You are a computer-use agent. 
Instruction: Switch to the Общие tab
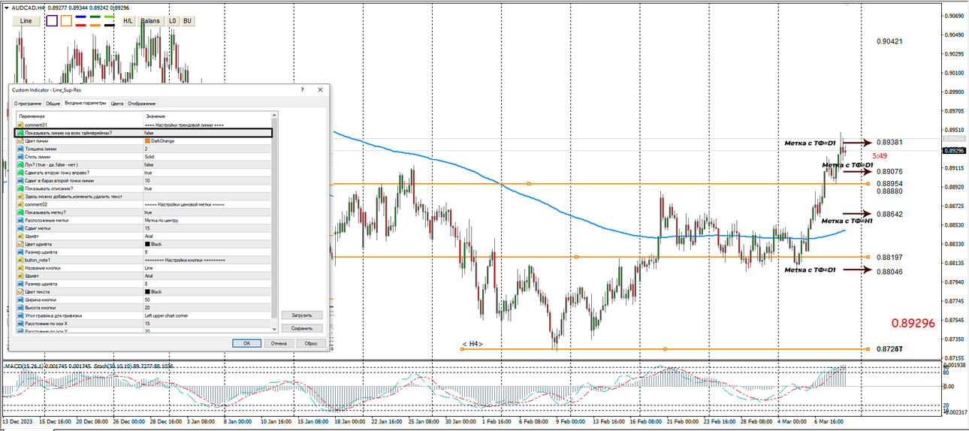click(x=53, y=103)
